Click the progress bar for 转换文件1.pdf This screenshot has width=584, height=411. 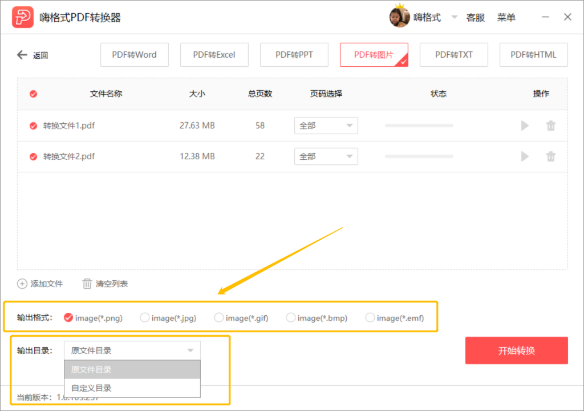[x=419, y=126]
